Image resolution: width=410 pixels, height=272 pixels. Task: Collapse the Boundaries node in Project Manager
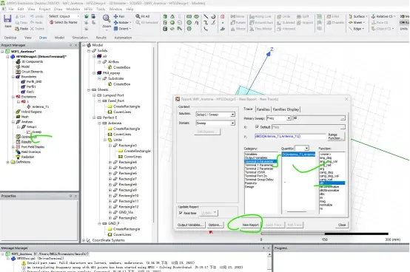point(13,77)
